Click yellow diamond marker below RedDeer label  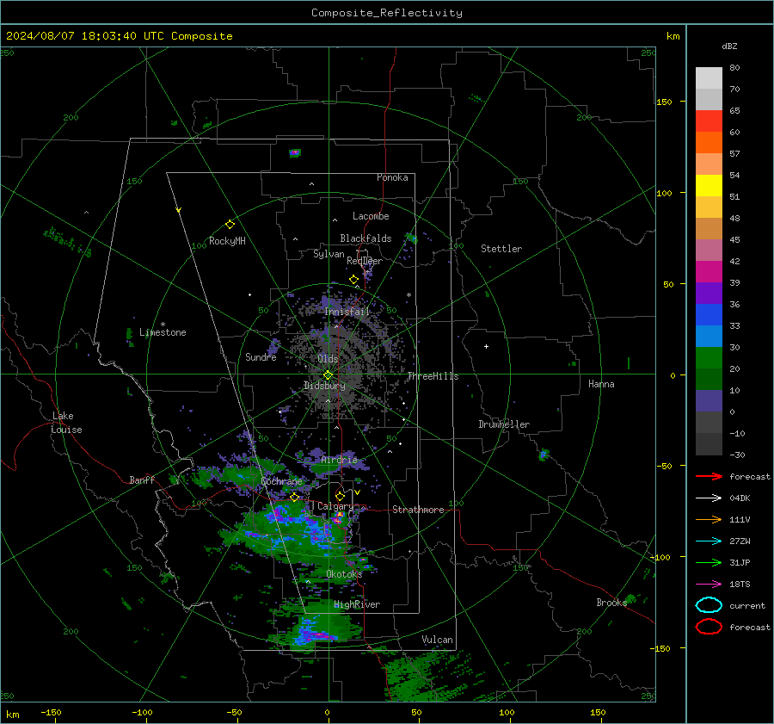point(354,280)
